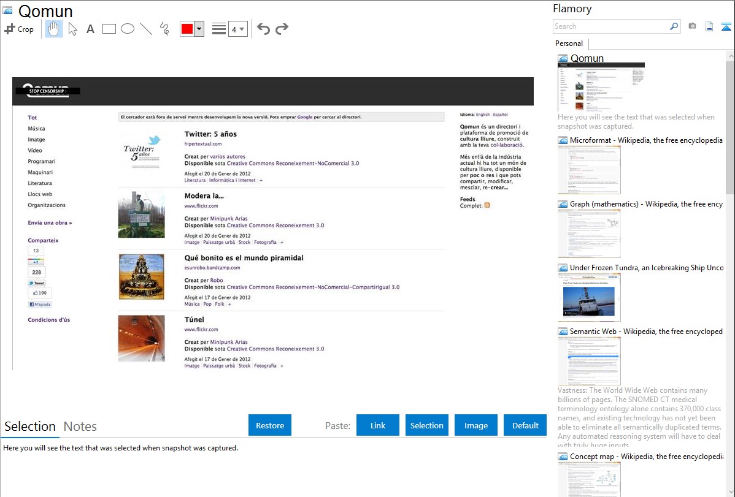Click the snapshot icon beside the main Qomun heading
This screenshot has height=497, width=735.
(7, 10)
